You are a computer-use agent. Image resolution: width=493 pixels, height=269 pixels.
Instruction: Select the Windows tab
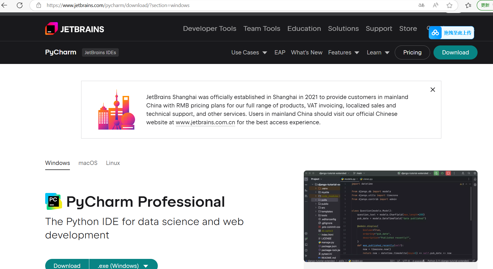(58, 163)
